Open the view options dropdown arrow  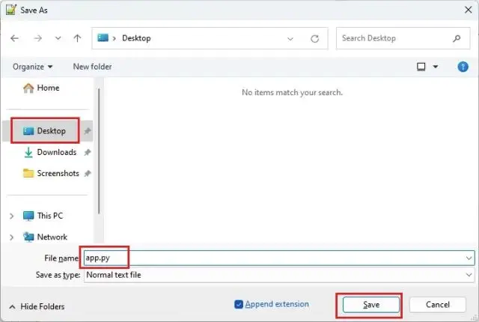[436, 67]
